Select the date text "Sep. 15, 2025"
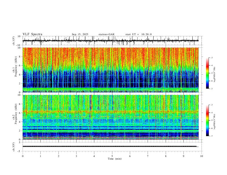 coord(80,34)
